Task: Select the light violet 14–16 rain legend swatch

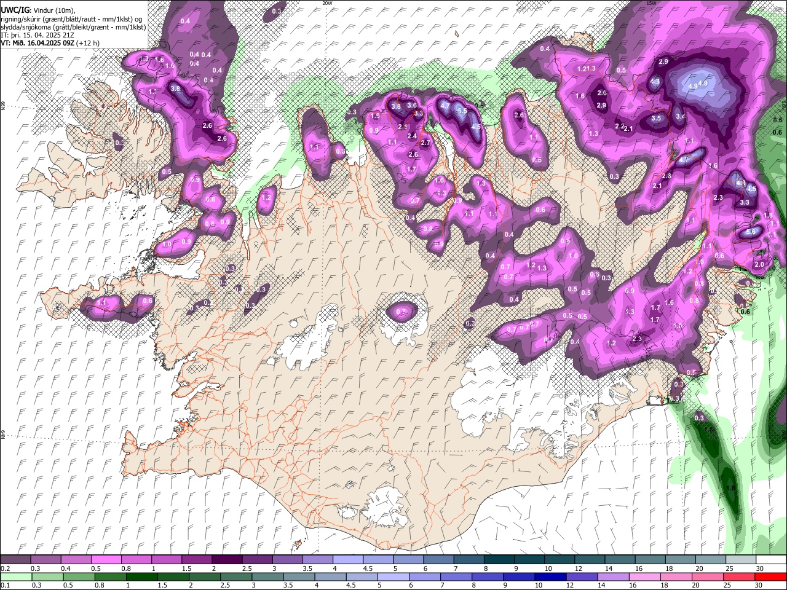Action: point(612,576)
